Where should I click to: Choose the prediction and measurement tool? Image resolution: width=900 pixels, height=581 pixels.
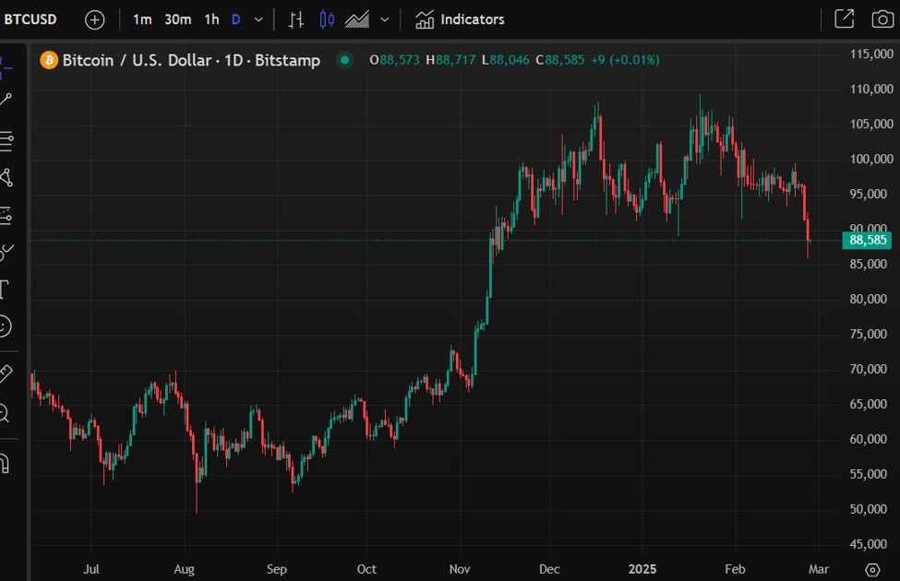pyautogui.click(x=7, y=214)
